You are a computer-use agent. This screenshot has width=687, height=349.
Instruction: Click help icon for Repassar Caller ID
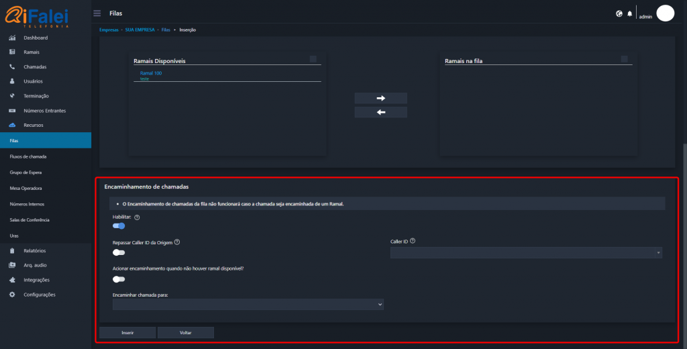point(177,242)
